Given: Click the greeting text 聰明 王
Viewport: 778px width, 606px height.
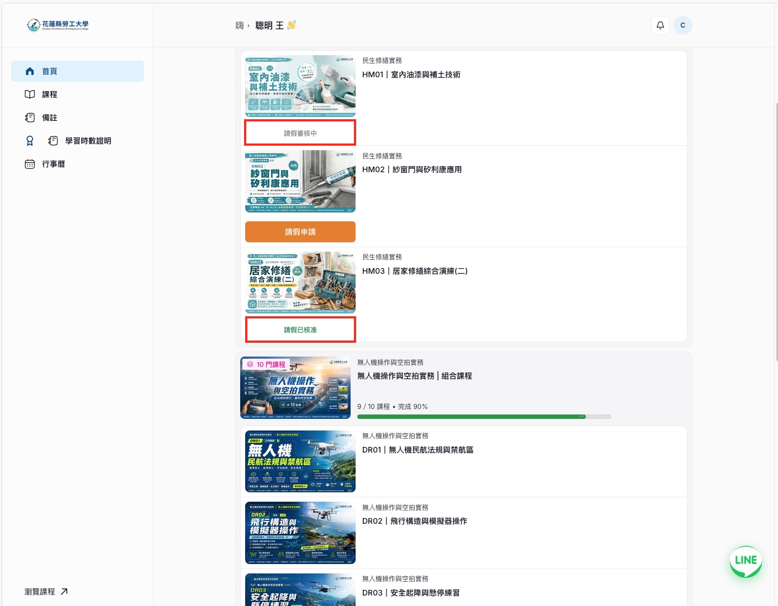Looking at the screenshot, I should pyautogui.click(x=269, y=25).
